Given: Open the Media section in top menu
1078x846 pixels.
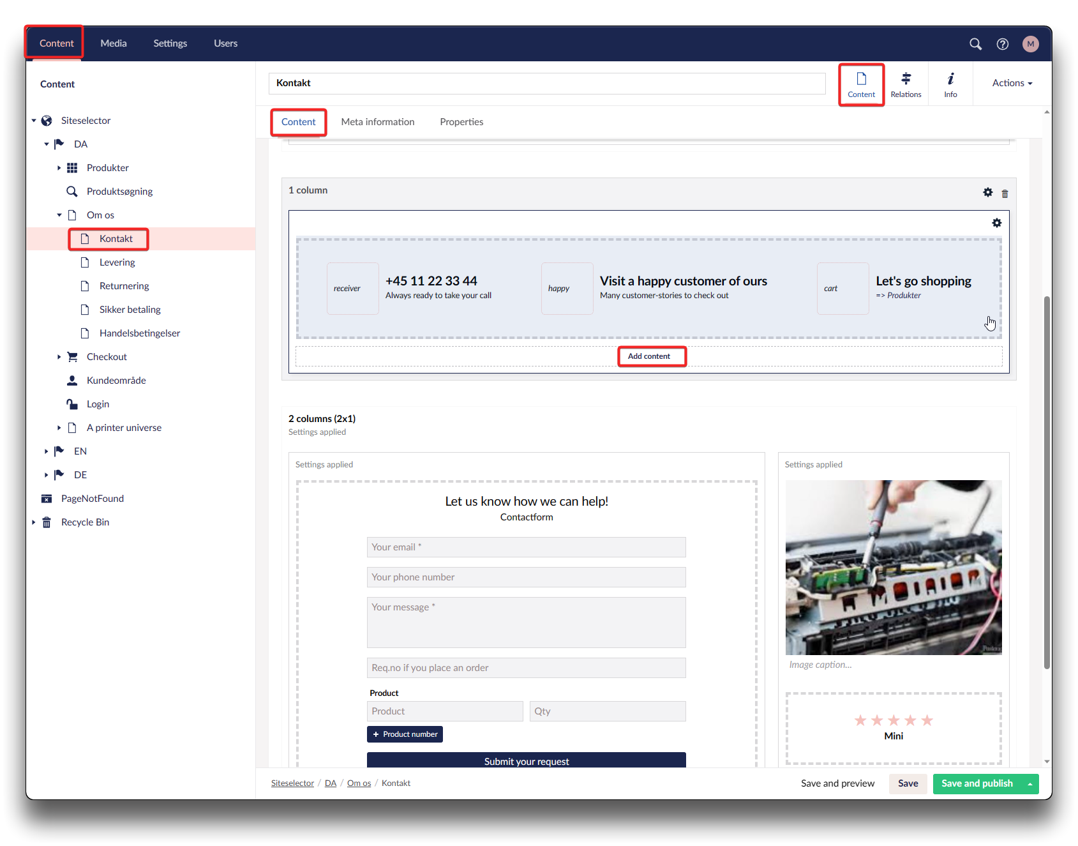Looking at the screenshot, I should 114,43.
